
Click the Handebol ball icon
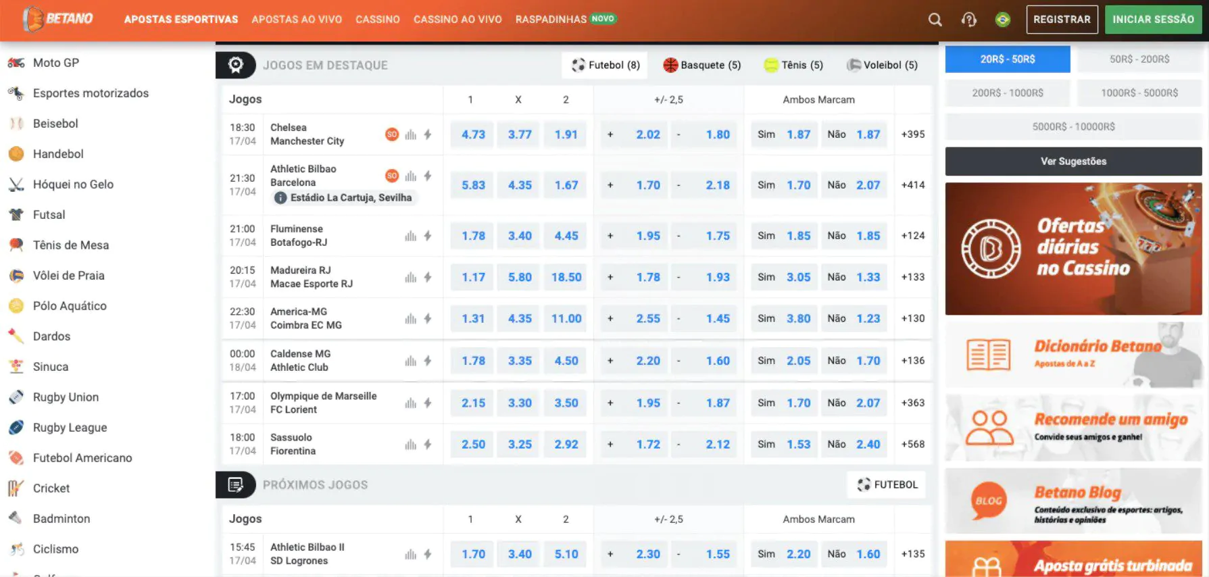coord(16,154)
